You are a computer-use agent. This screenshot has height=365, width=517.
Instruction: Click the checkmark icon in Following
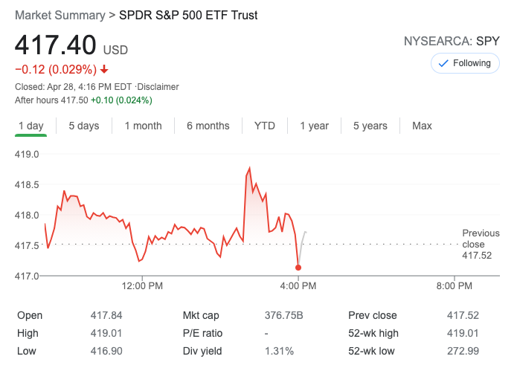(x=443, y=63)
